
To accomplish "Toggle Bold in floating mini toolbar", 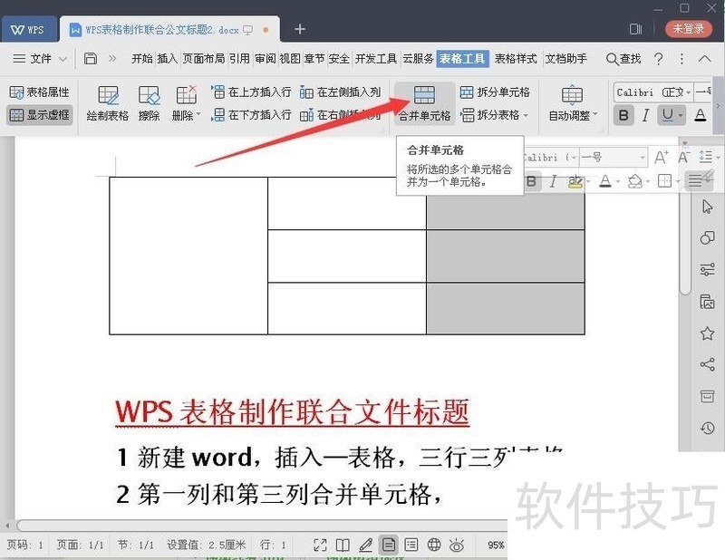I will point(531,181).
